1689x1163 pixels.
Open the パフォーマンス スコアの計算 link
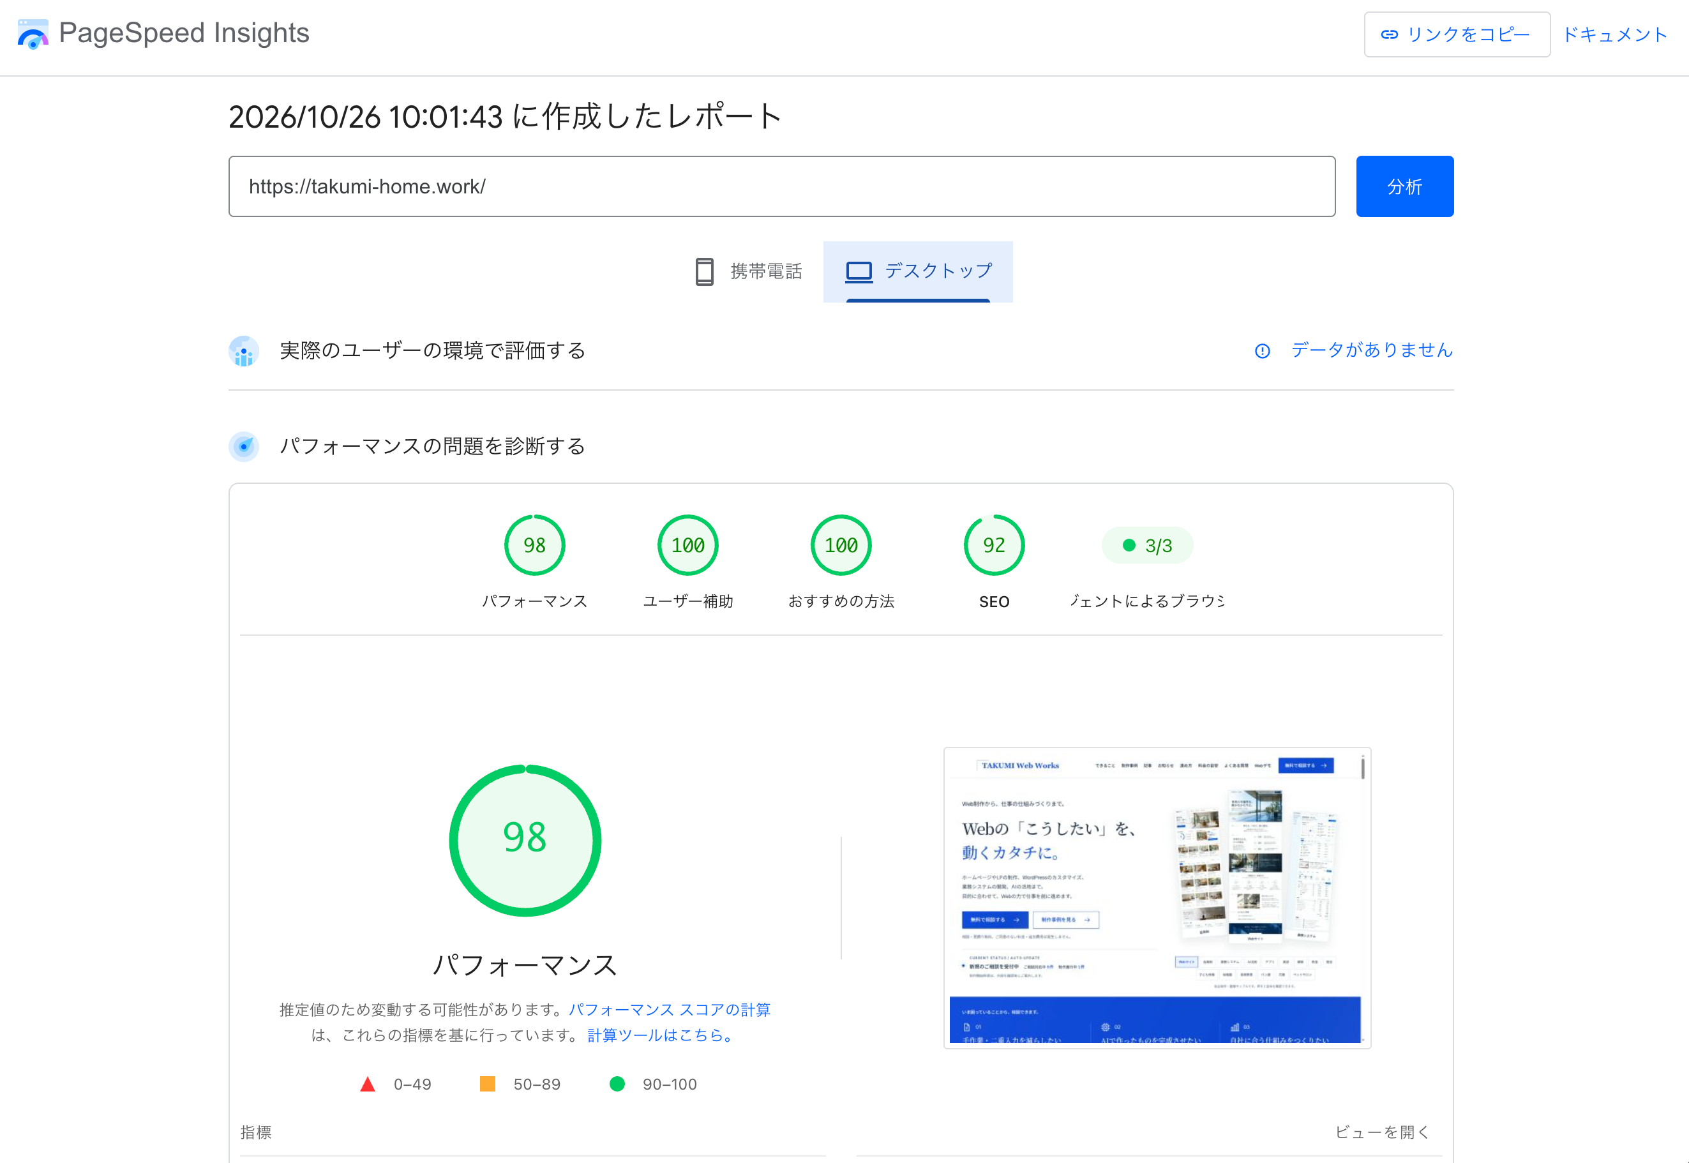(669, 1009)
